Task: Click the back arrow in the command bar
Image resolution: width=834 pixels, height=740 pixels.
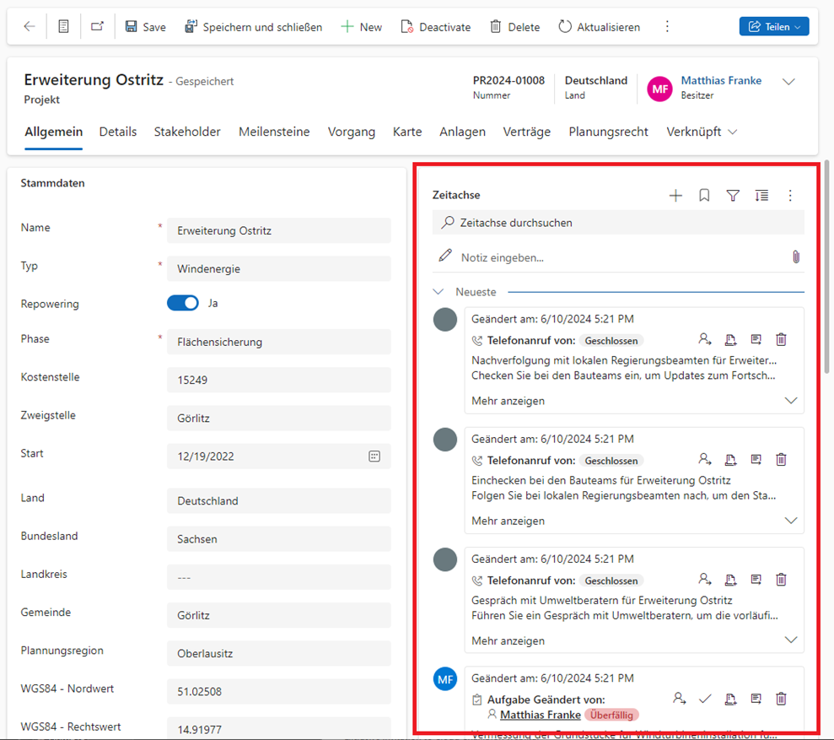Action: pos(30,27)
